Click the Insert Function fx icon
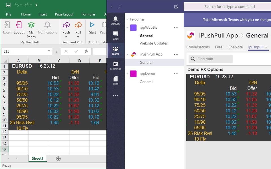 86,51
